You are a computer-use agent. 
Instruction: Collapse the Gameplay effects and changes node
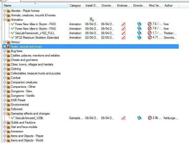[4, 114]
